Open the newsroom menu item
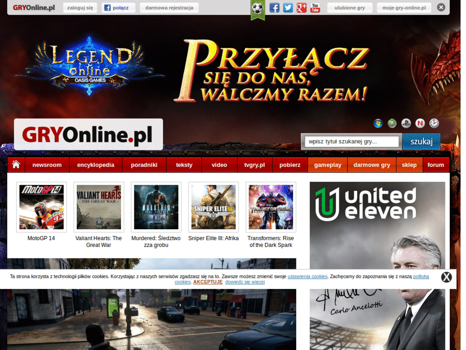This screenshot has width=466, height=350. point(47,165)
